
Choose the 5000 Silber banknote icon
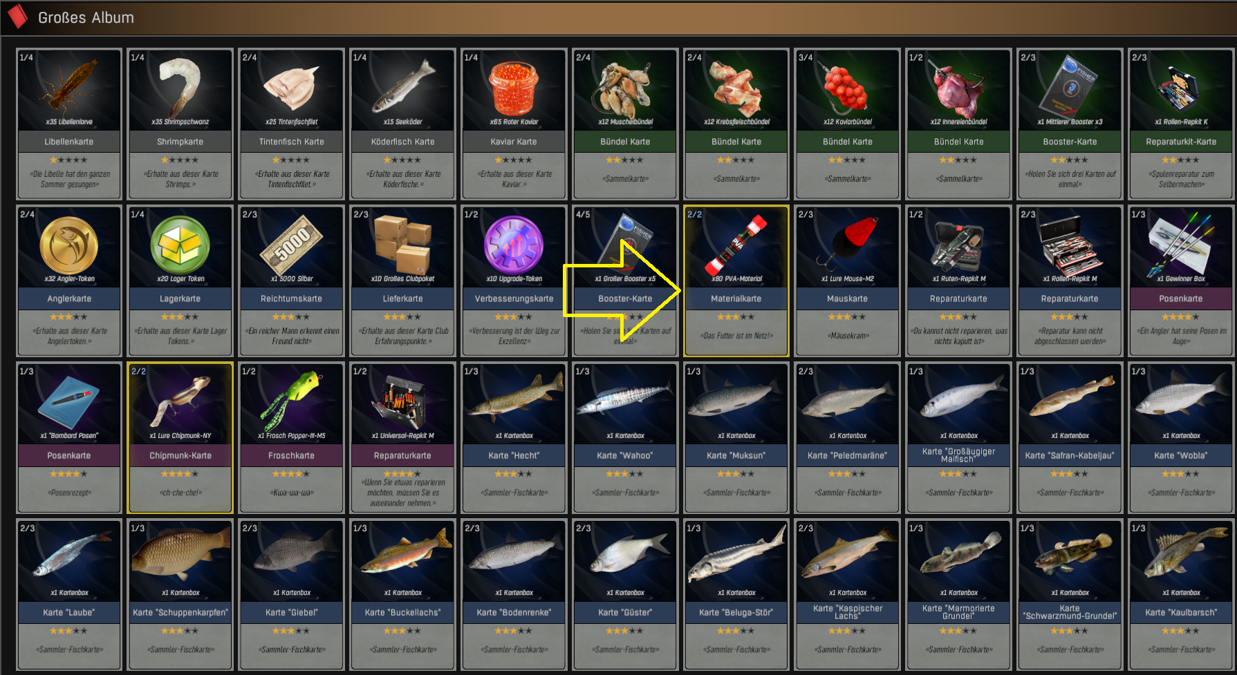[x=292, y=245]
